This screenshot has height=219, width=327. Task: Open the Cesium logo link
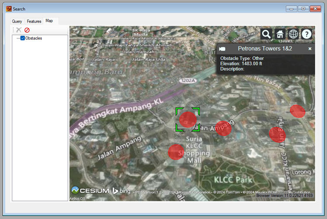tap(90, 190)
